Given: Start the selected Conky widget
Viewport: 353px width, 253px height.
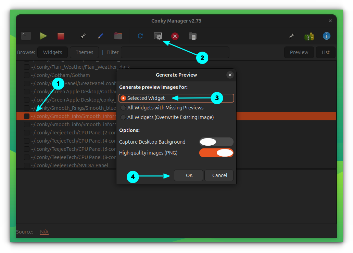Looking at the screenshot, I should (43, 36).
